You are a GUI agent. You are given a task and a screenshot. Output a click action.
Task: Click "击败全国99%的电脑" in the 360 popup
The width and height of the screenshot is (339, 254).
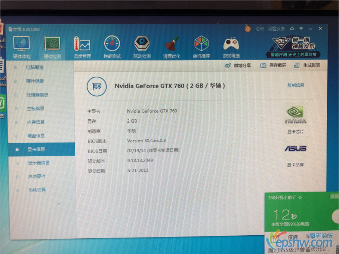[290, 224]
